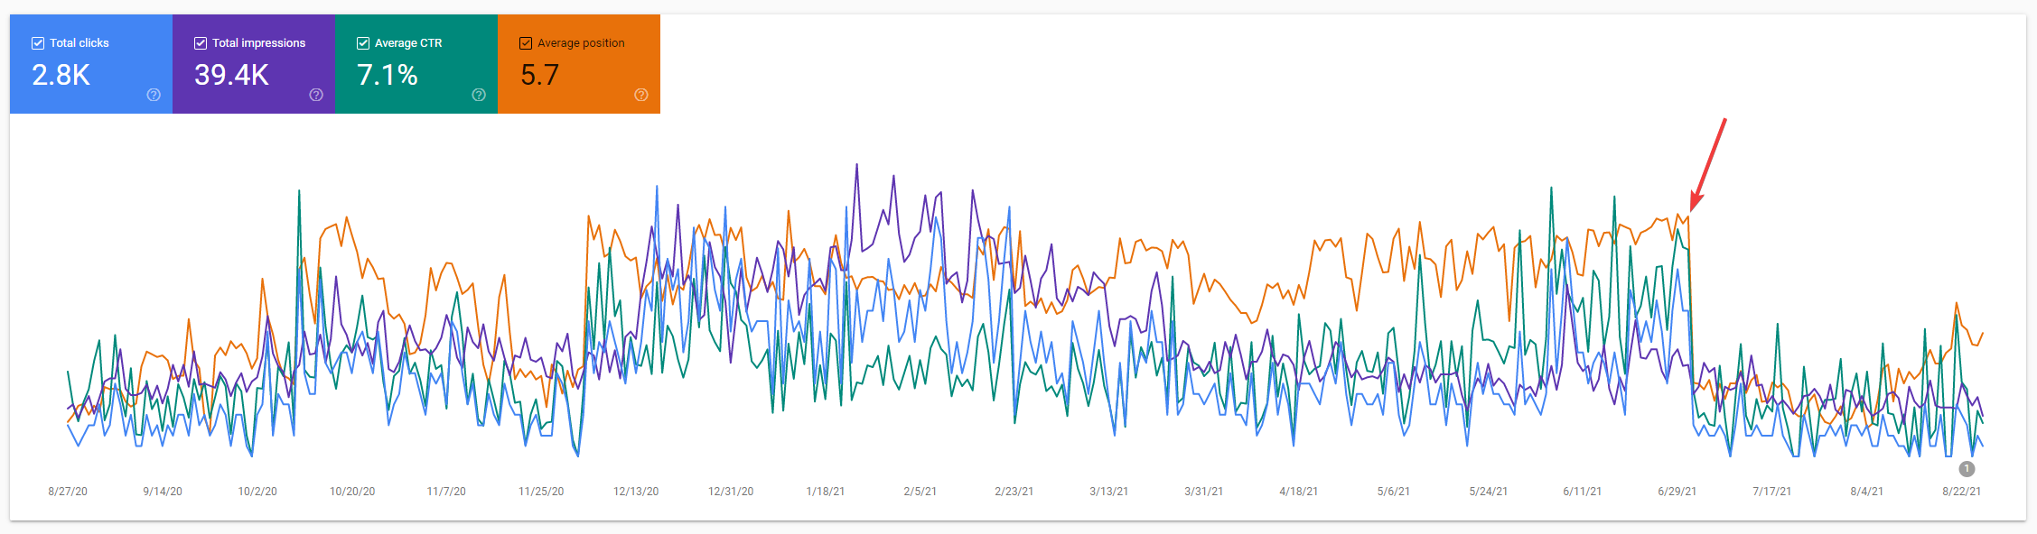Select the 7.1% CTR value
The image size is (2037, 534).
coord(388,75)
